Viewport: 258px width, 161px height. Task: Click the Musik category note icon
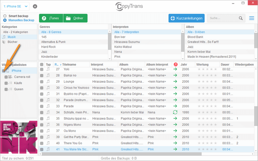click(4, 37)
